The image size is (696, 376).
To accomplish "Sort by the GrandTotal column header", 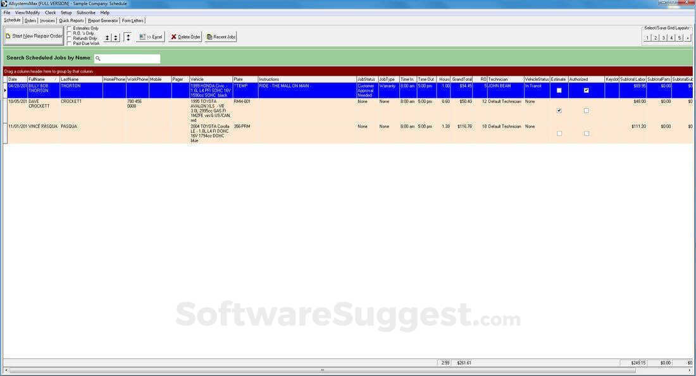I will (462, 80).
